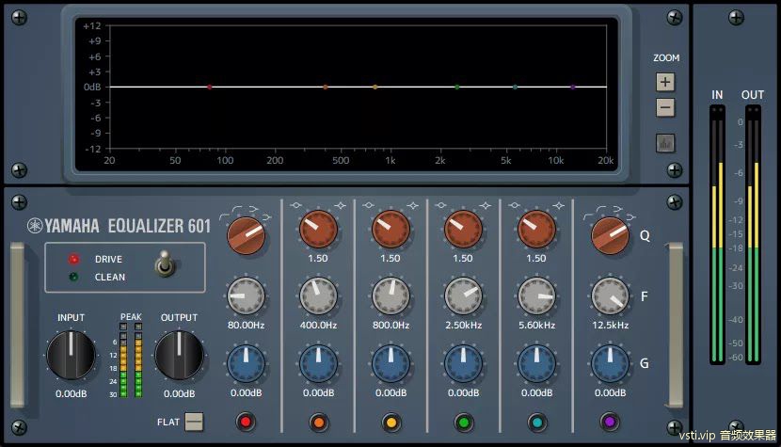Viewport: 781px width, 447px height.
Task: Toggle the orange band 2 enable button
Action: click(319, 423)
